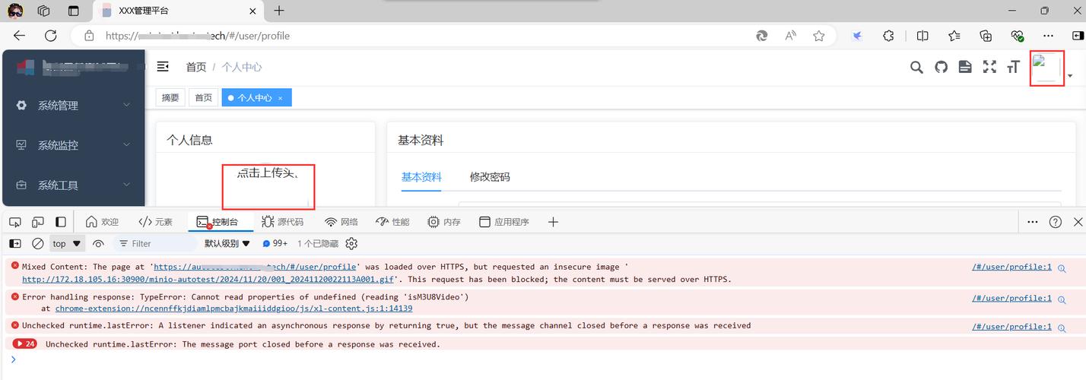The image size is (1086, 380).
Task: Open browser extensions puzzle icon
Action: (x=888, y=36)
